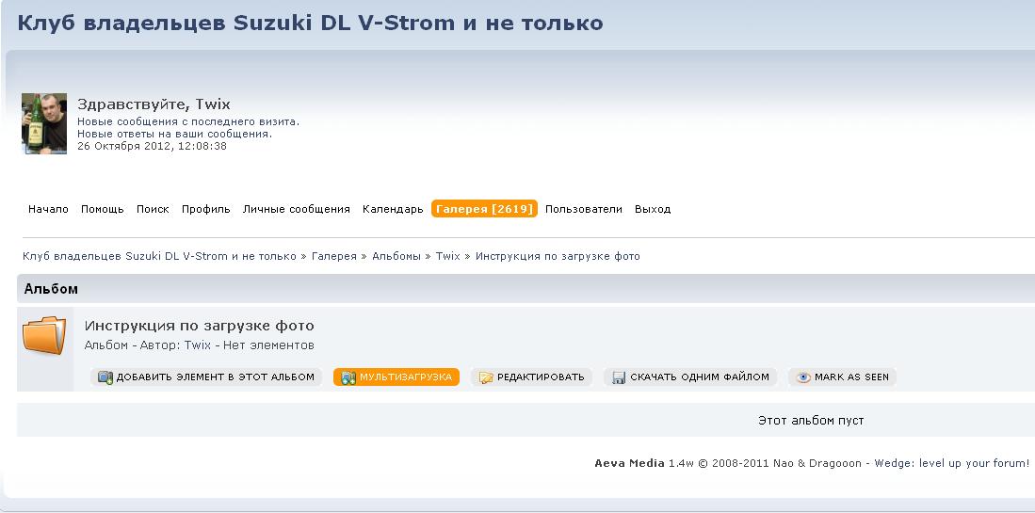Click the add element button icon

pyautogui.click(x=105, y=377)
